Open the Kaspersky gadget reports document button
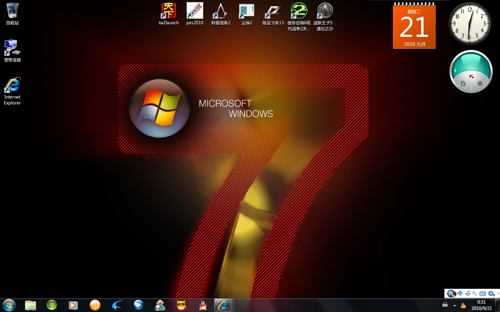Viewport: 500px width, 312px height. coord(463,83)
